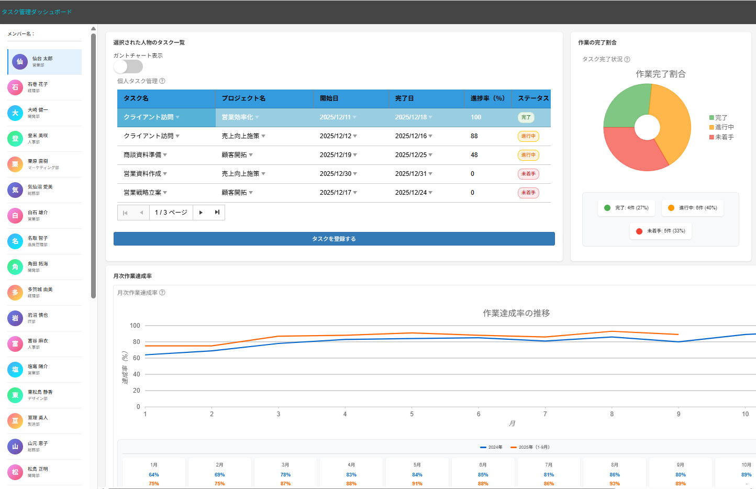Click the help icon beside 個人タスク管理
Screen dimensions: 756x489
pos(162,81)
